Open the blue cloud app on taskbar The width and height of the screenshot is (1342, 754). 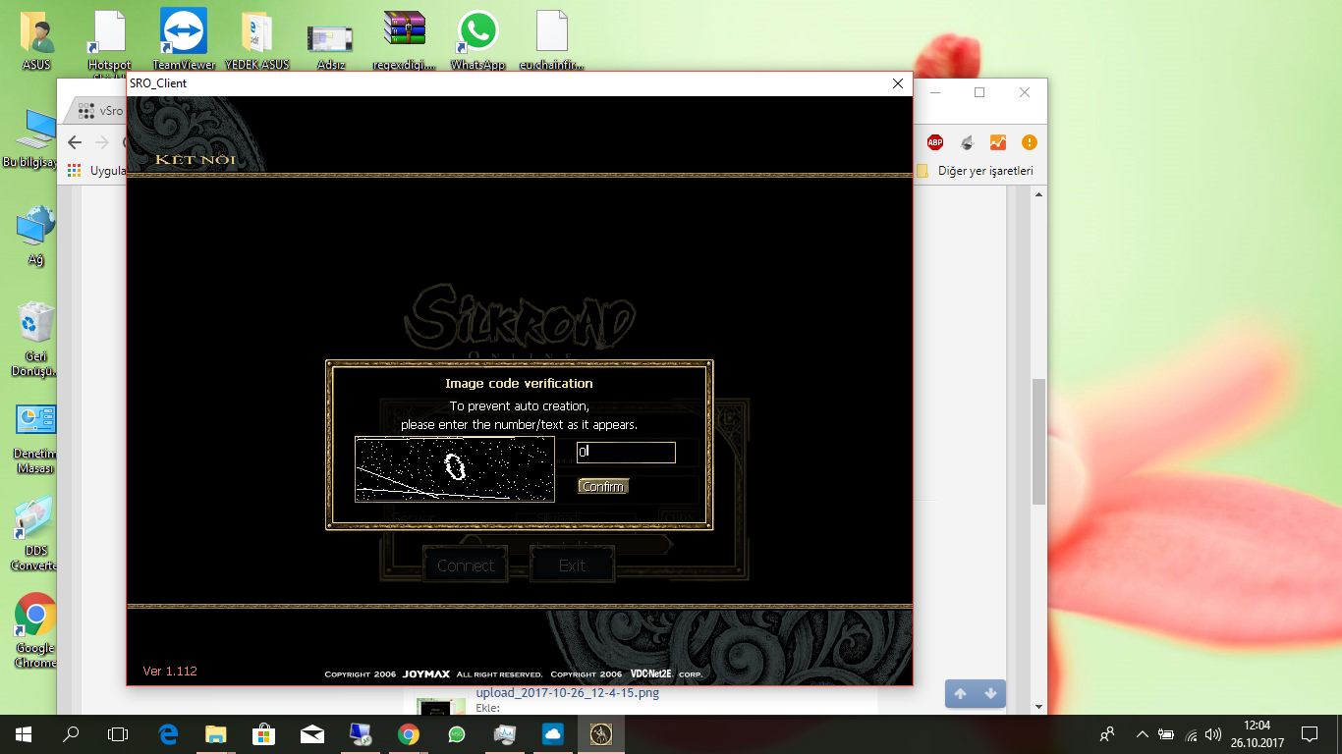(552, 733)
